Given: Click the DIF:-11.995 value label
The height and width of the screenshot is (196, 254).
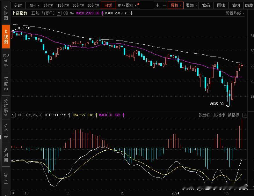Looking at the screenshot, I should click(55, 115).
